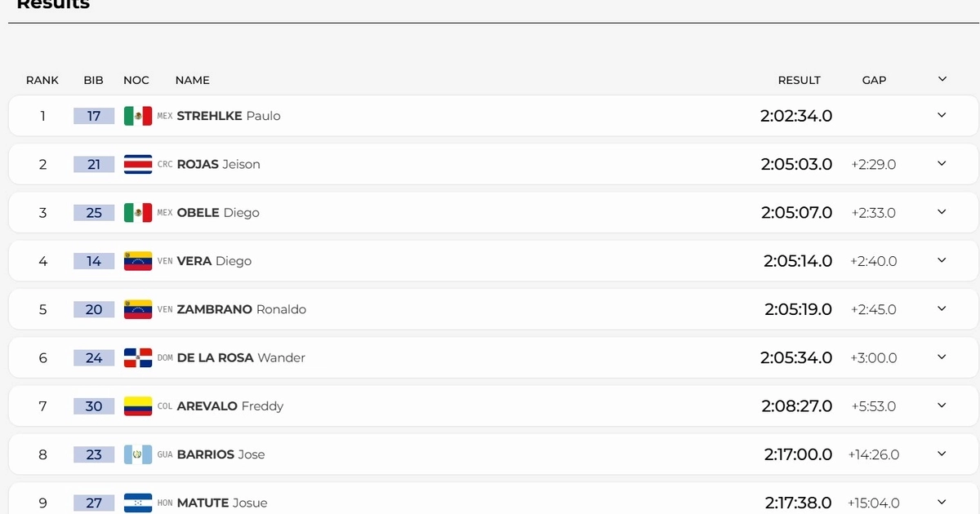
Task: Click the Guatemala flag next to BARRIOS Jose
Action: tap(138, 454)
